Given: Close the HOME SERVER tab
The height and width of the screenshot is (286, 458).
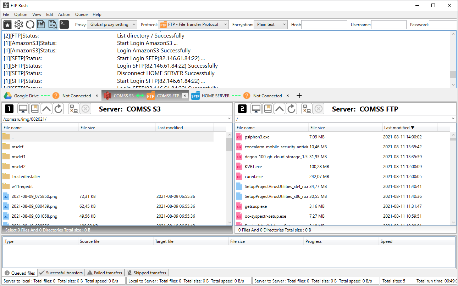Looking at the screenshot, I should pos(288,96).
